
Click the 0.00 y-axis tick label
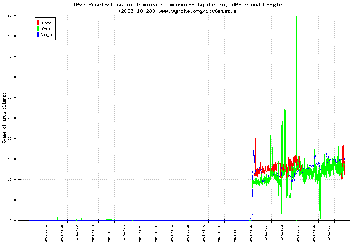click(x=13, y=220)
